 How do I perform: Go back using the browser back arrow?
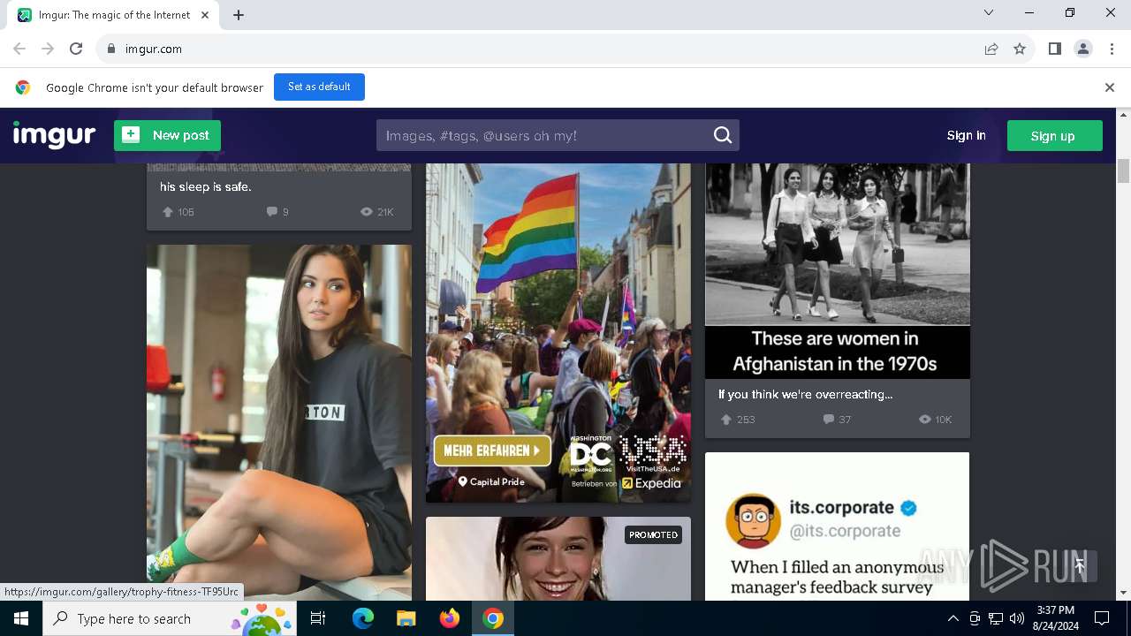[19, 49]
